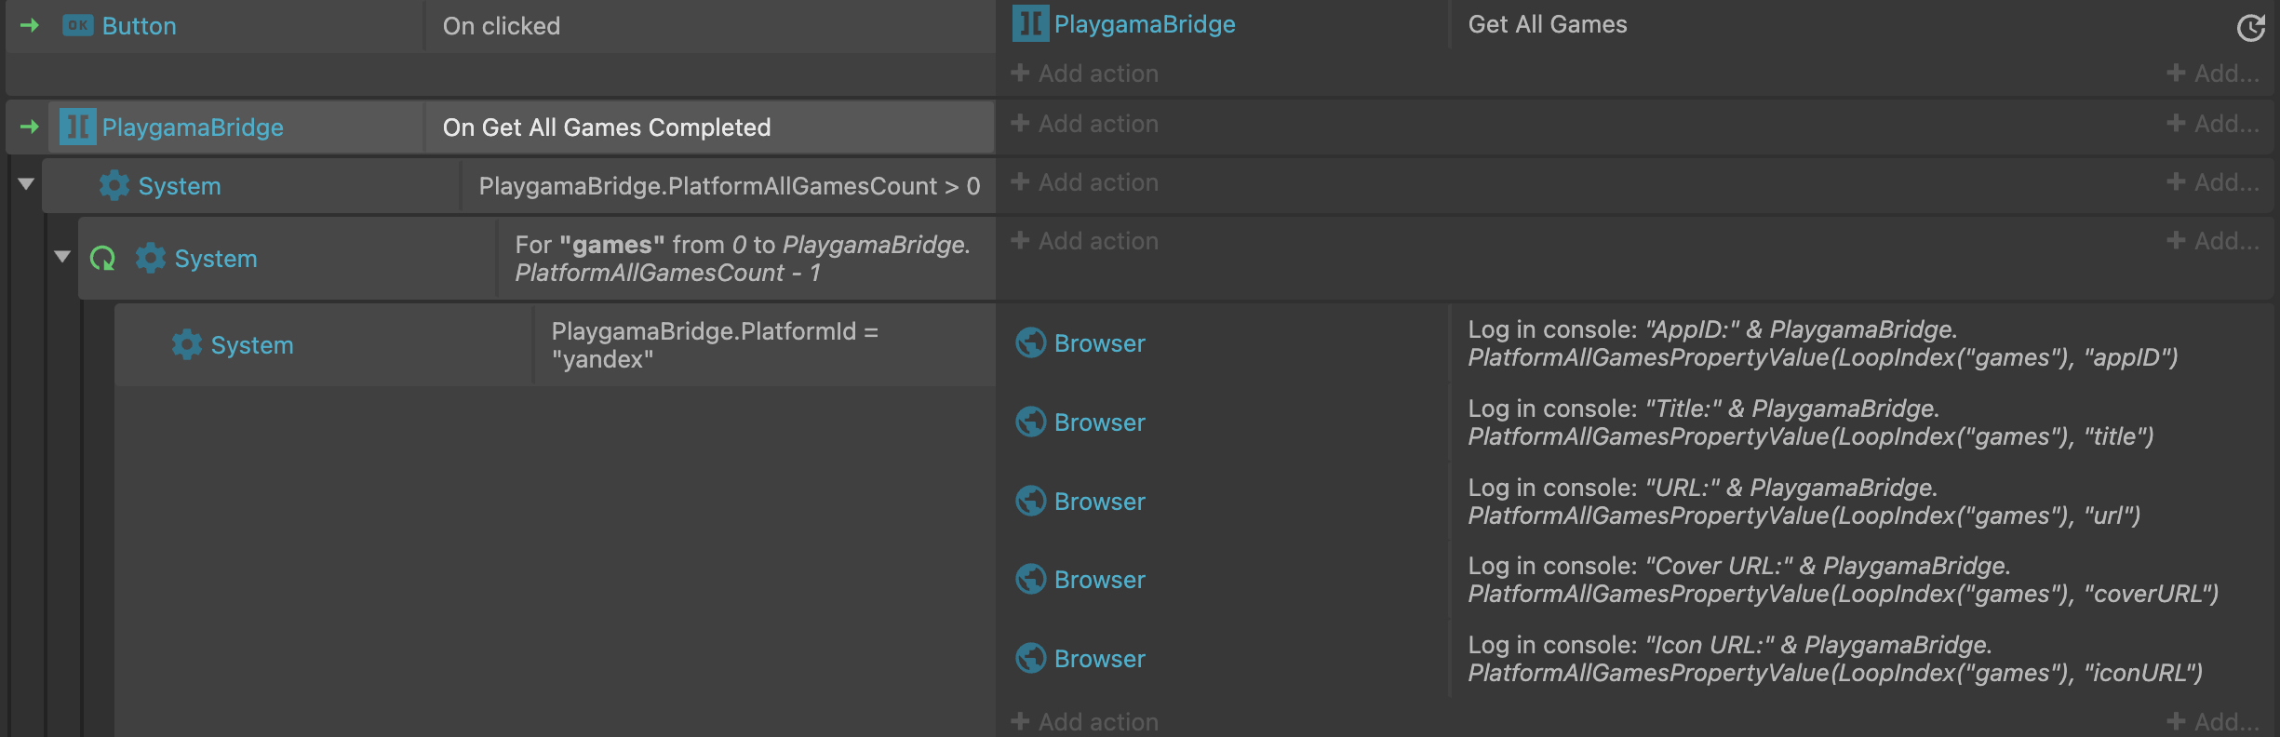Viewport: 2280px width, 737px height.
Task: Click the Browser globe icon for Cover URL log
Action: tap(1030, 580)
